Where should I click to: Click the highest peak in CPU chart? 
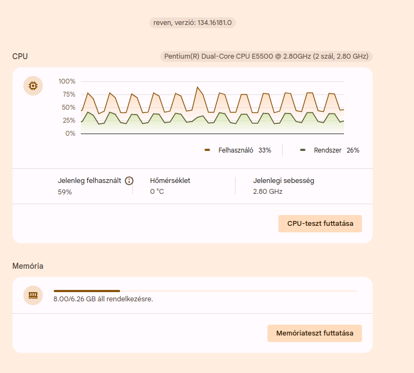point(197,87)
